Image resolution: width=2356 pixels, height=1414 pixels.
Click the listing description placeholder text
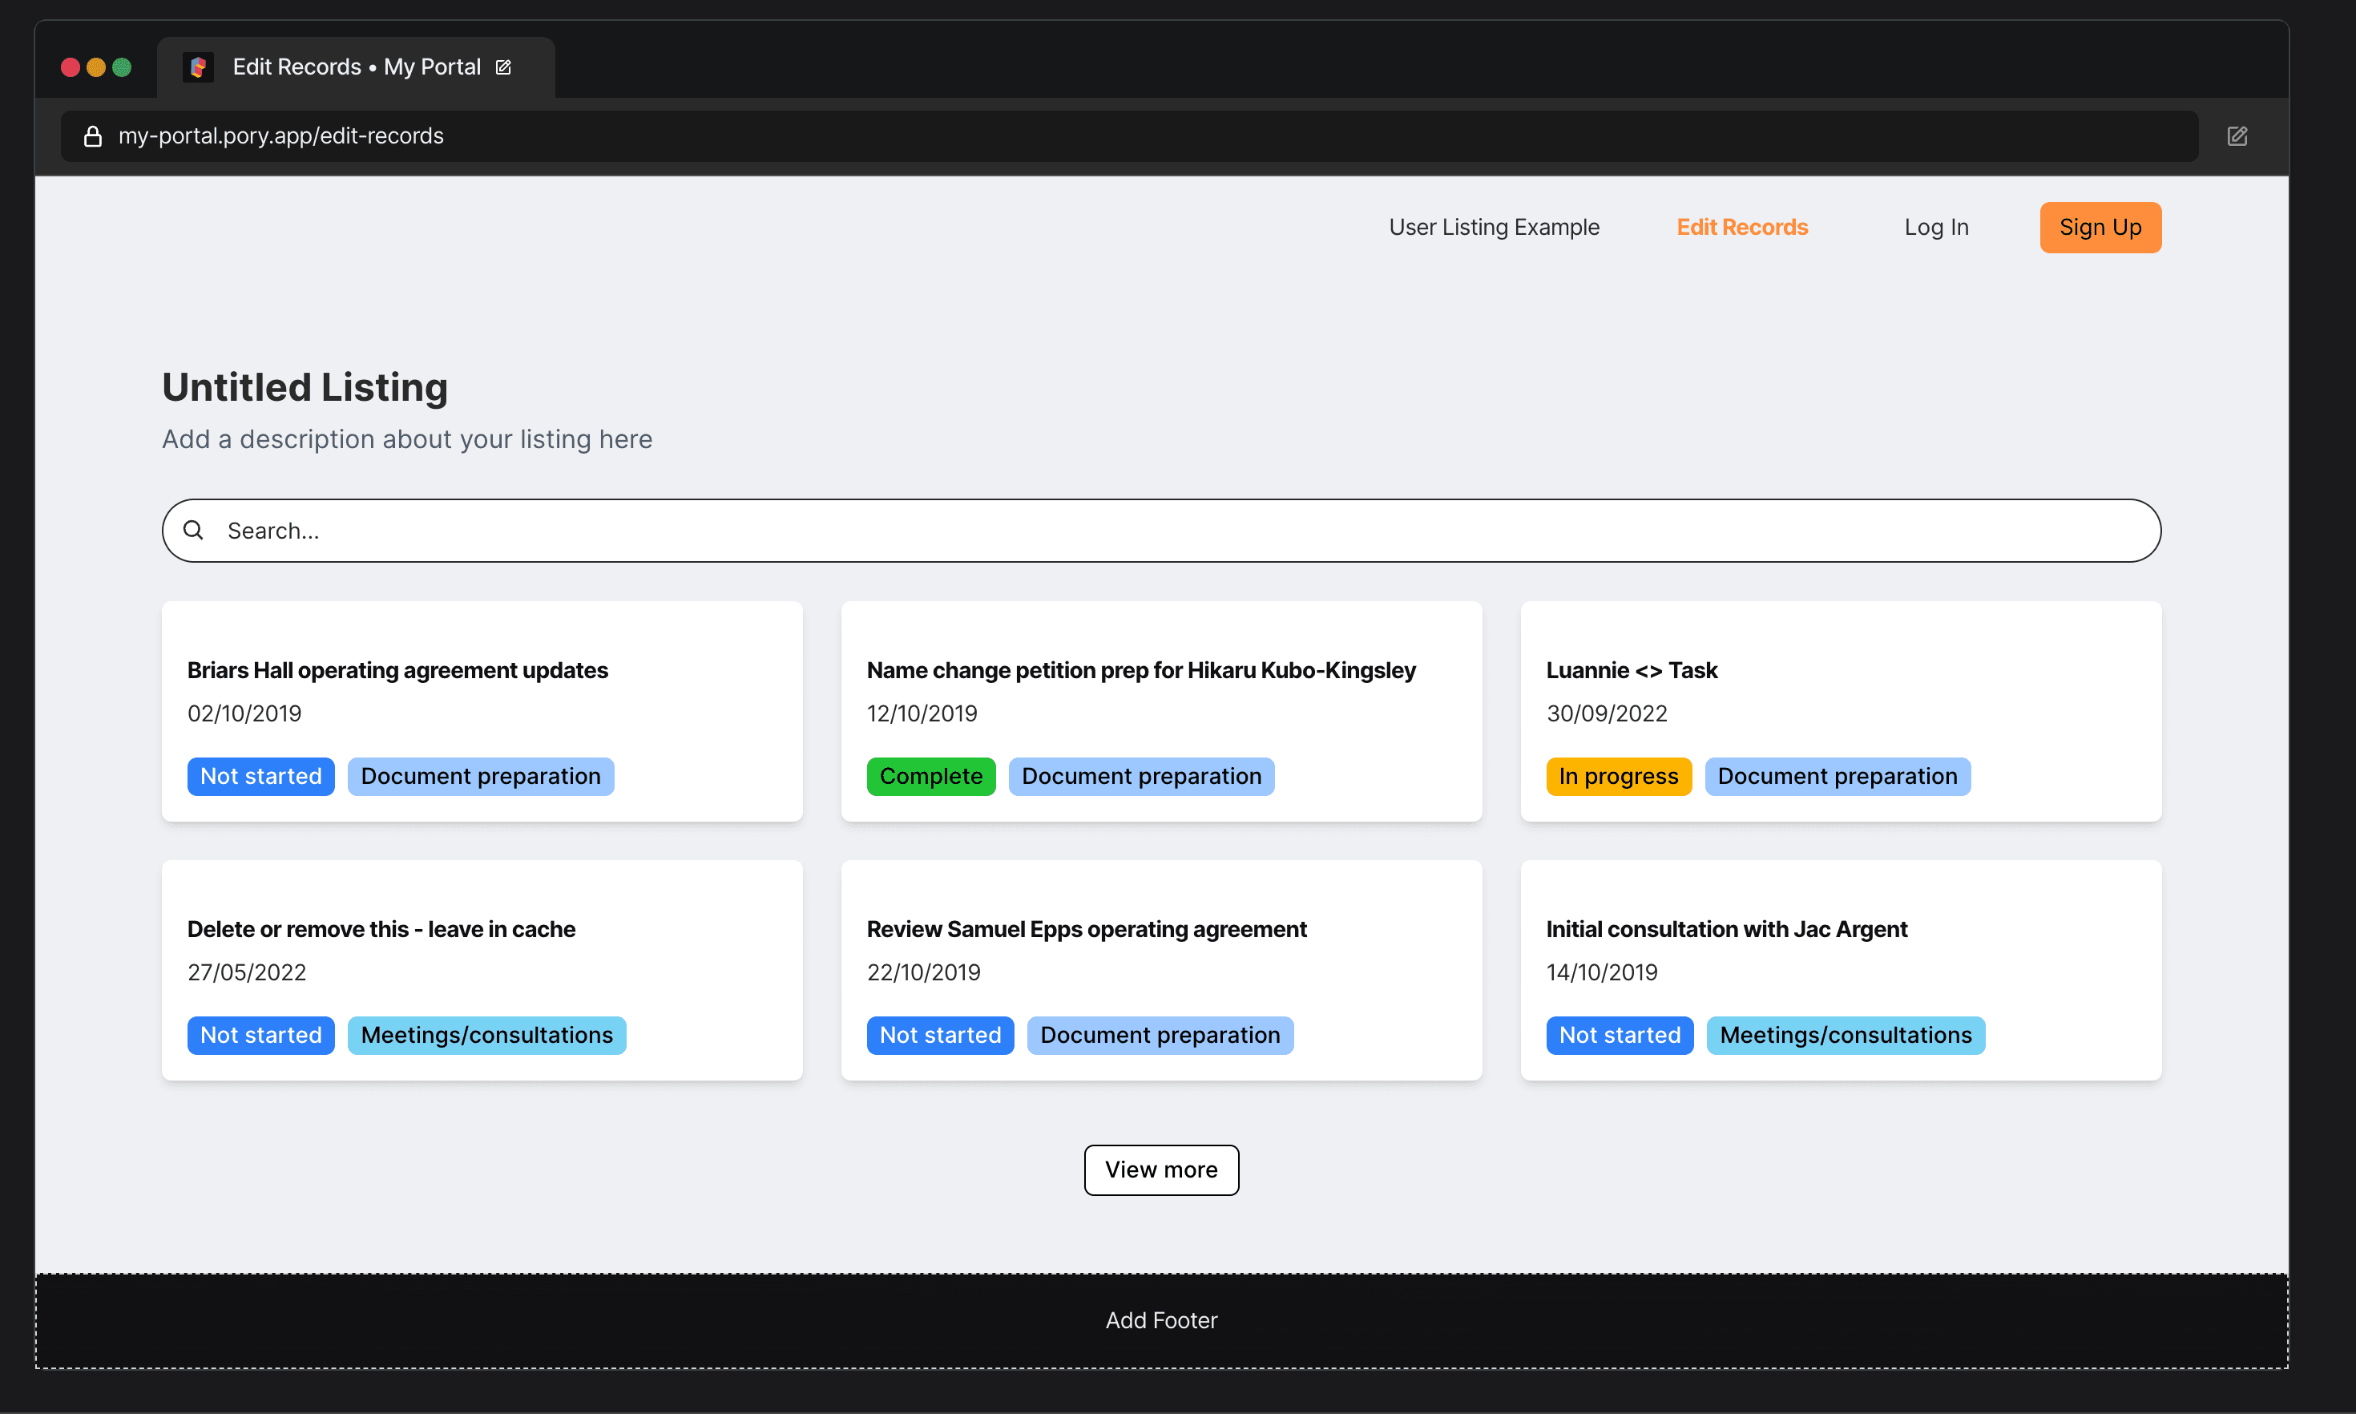(406, 438)
